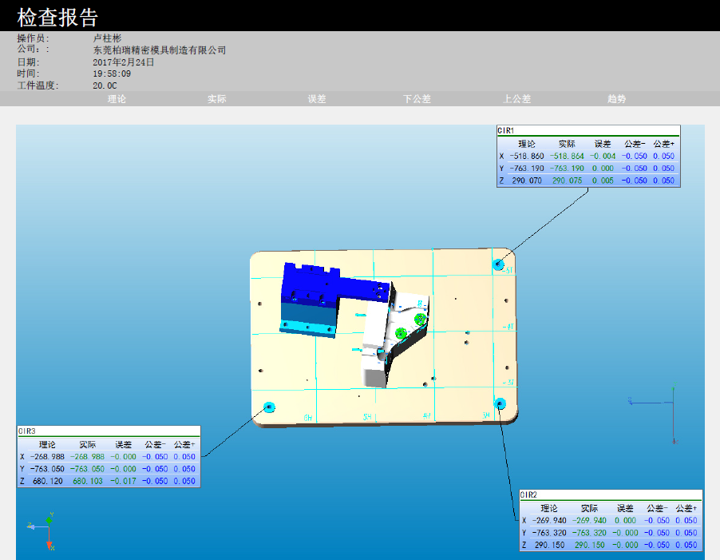Screen dimensions: 720x560
Task: Select the CIR1 label box title
Action: [506, 130]
